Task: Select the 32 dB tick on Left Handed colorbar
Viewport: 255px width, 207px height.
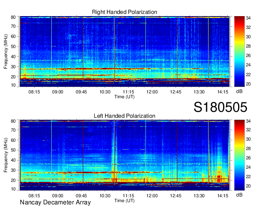Action: click(x=248, y=130)
